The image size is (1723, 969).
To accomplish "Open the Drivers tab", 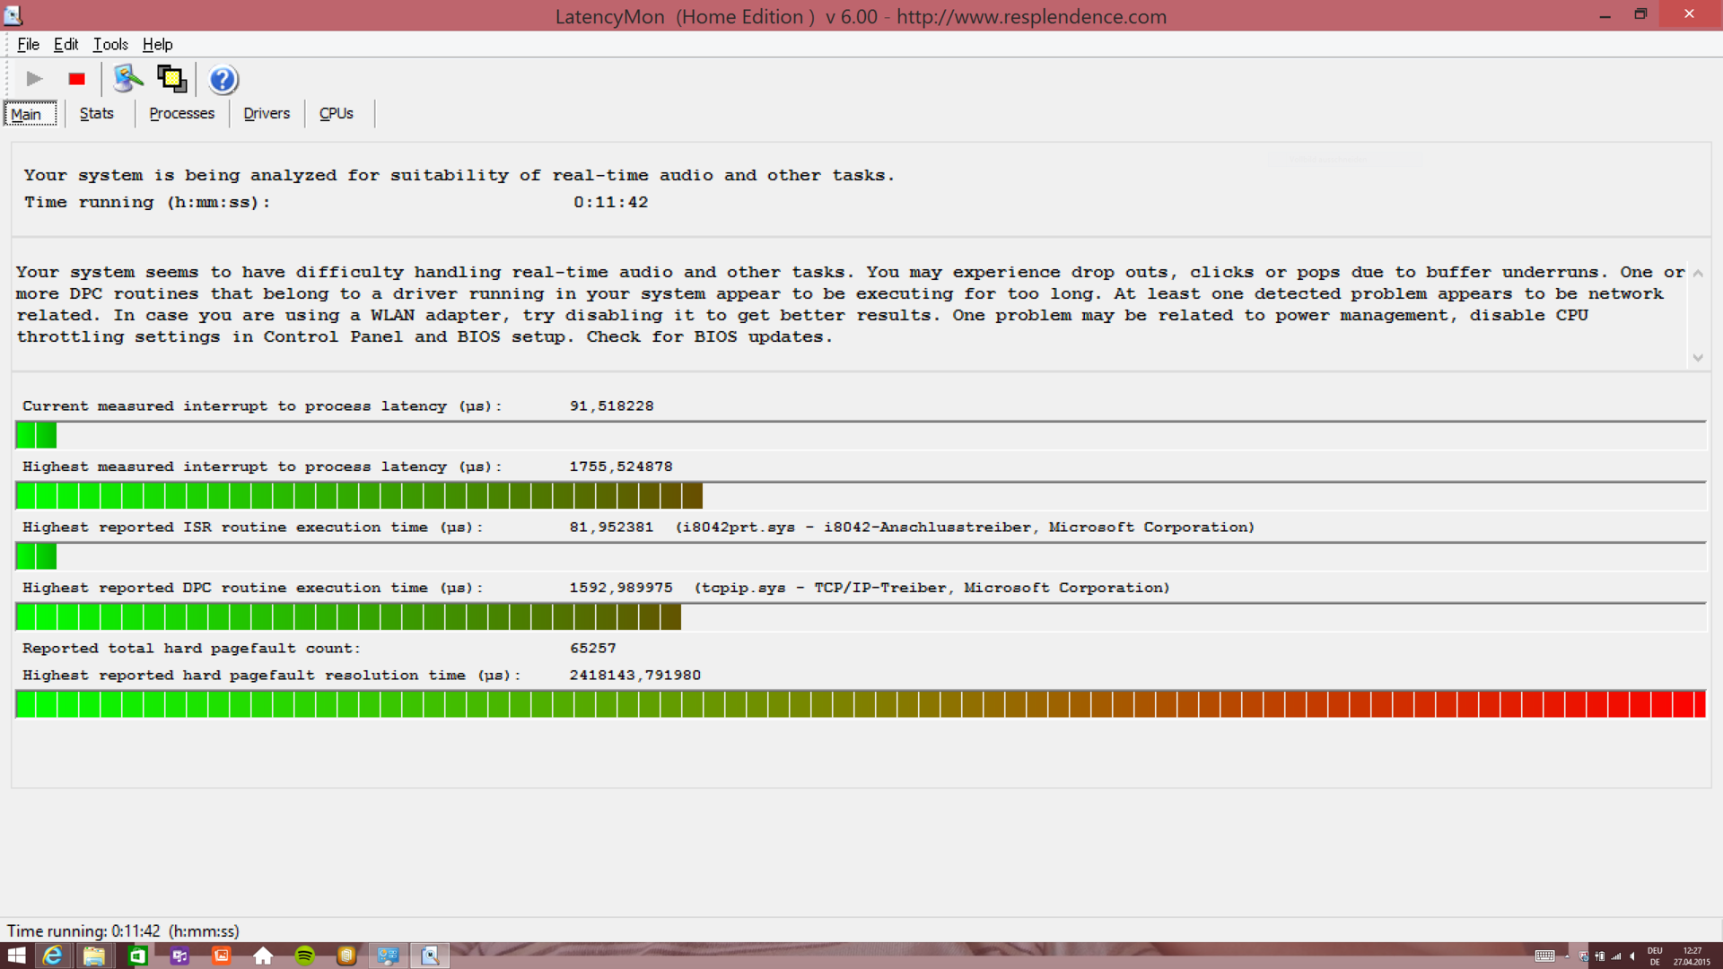I will (267, 113).
